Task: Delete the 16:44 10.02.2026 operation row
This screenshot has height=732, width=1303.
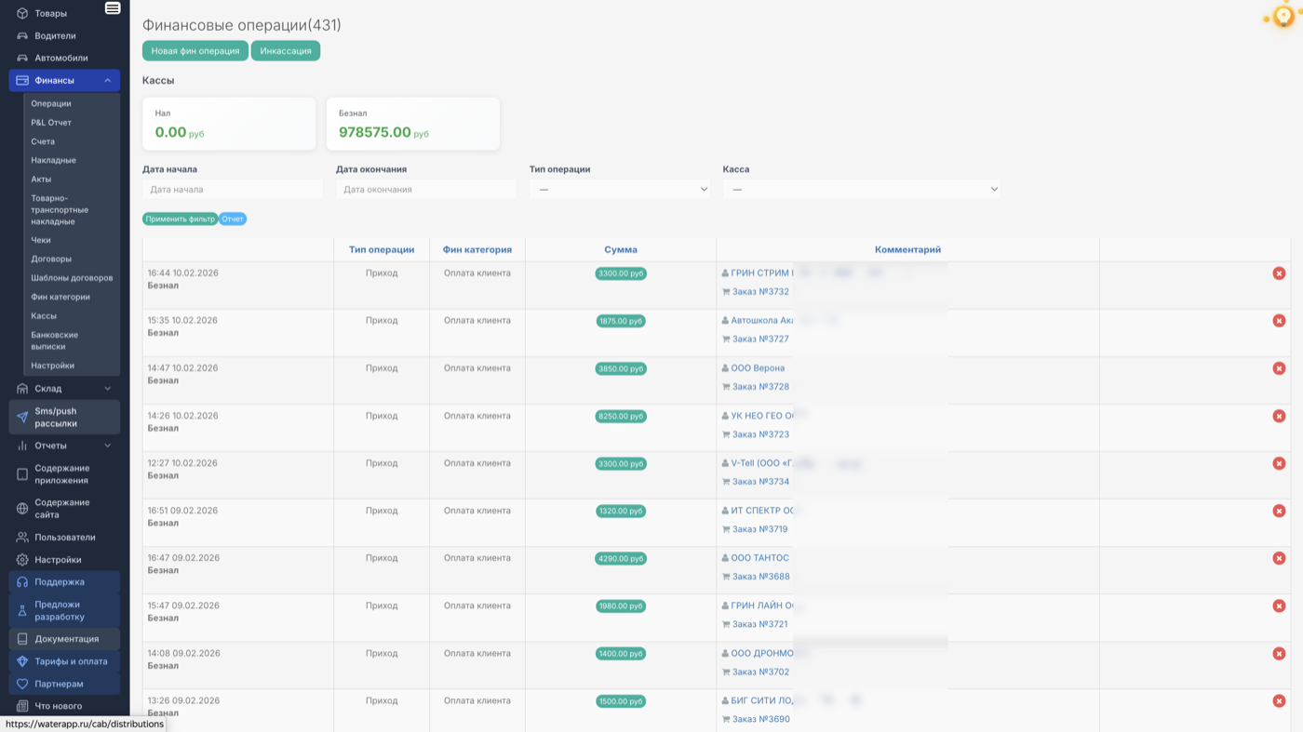Action: (x=1279, y=273)
